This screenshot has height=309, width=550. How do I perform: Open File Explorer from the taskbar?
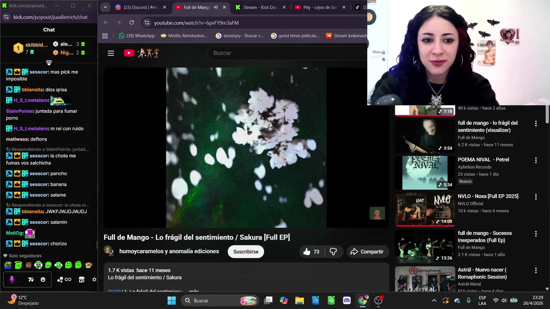click(x=299, y=300)
